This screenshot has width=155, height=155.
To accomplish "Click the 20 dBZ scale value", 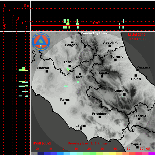I will pos(89,149).
